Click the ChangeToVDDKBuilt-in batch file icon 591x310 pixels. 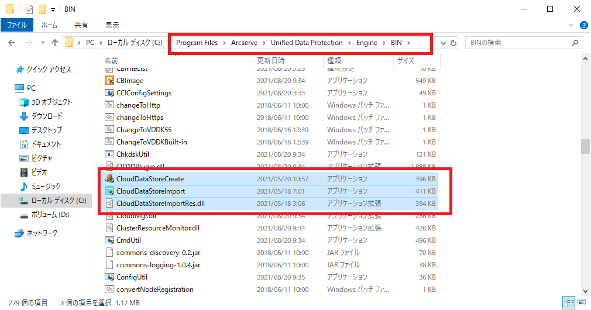click(109, 142)
